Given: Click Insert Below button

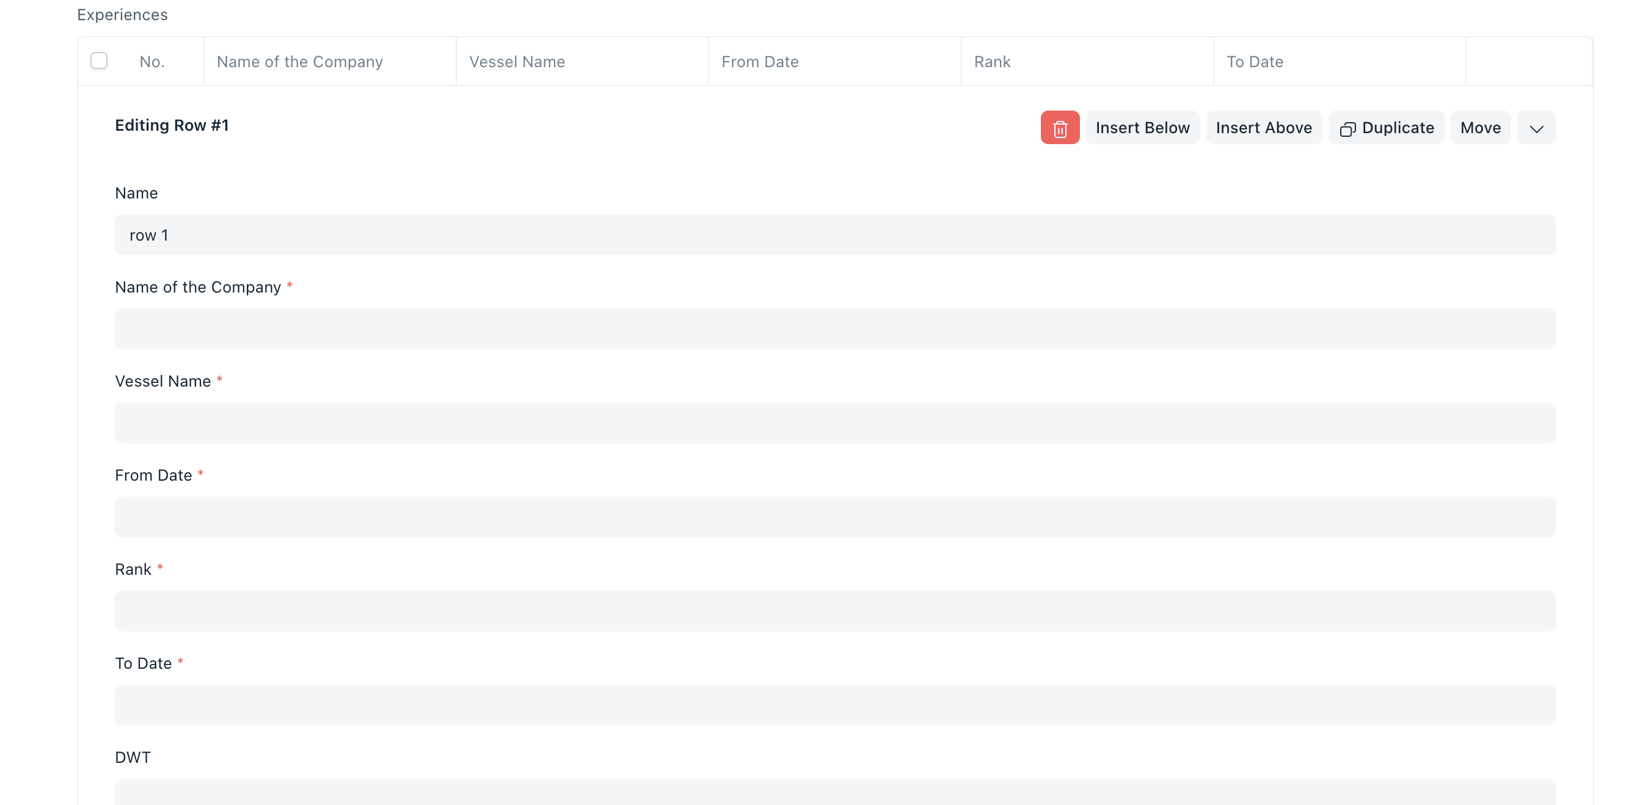Looking at the screenshot, I should pyautogui.click(x=1142, y=128).
